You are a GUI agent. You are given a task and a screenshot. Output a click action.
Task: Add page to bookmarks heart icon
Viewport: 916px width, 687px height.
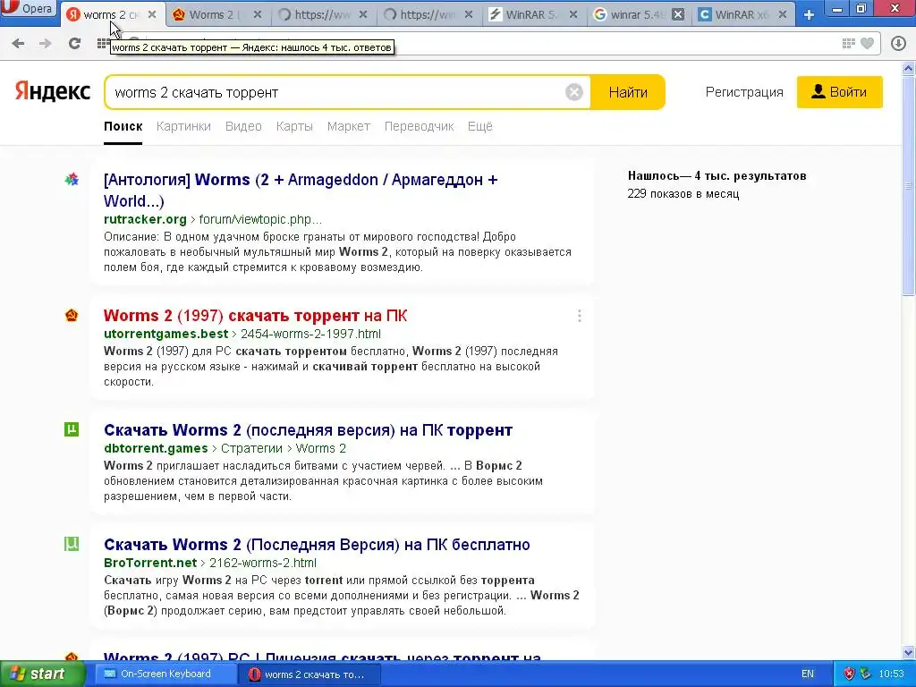[x=868, y=43]
